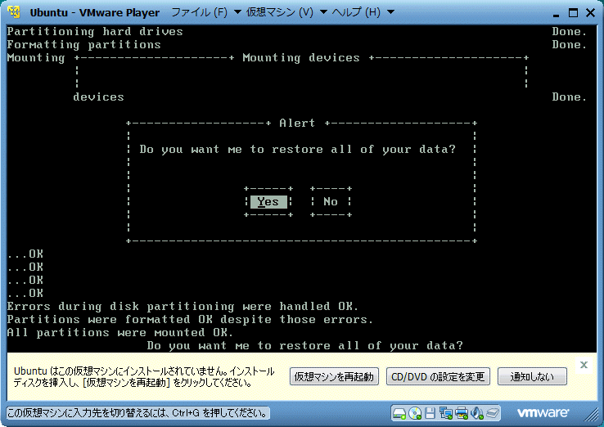
Task: Click the sound card status icon
Action: point(478,412)
